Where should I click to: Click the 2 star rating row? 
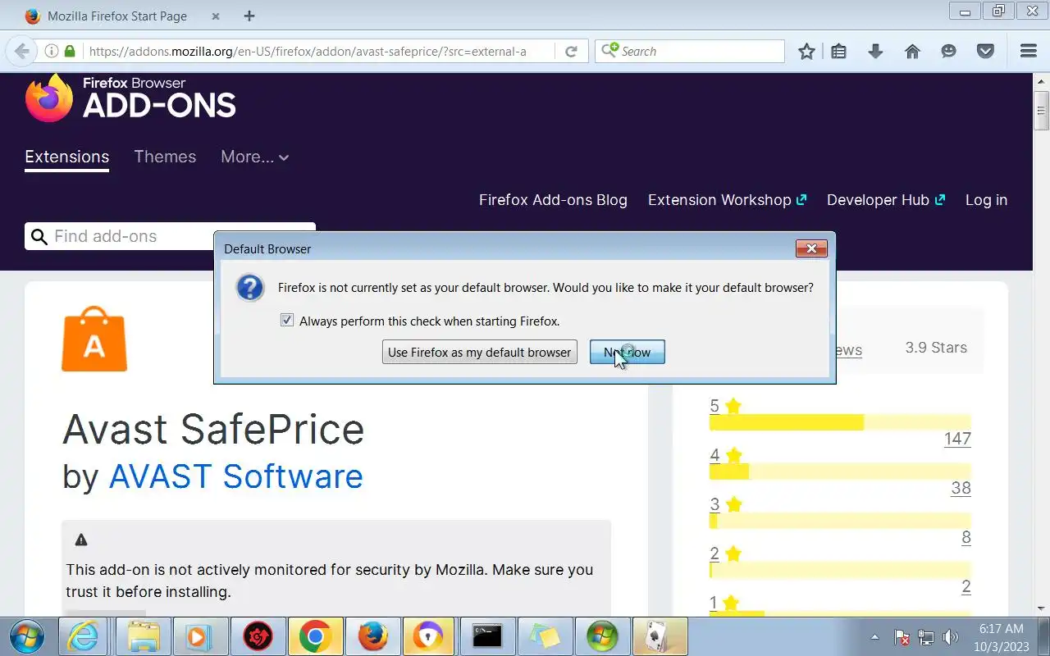pyautogui.click(x=840, y=570)
